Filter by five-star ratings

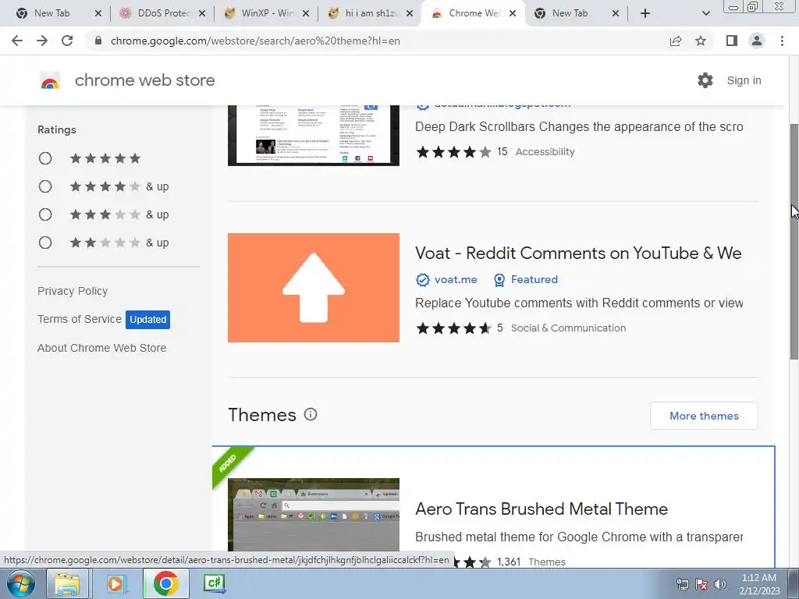[x=45, y=158]
